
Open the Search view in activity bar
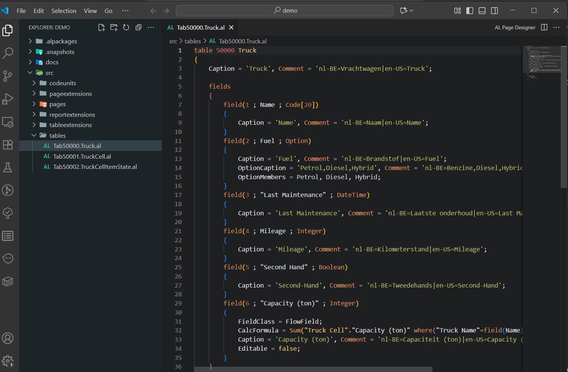pos(8,53)
